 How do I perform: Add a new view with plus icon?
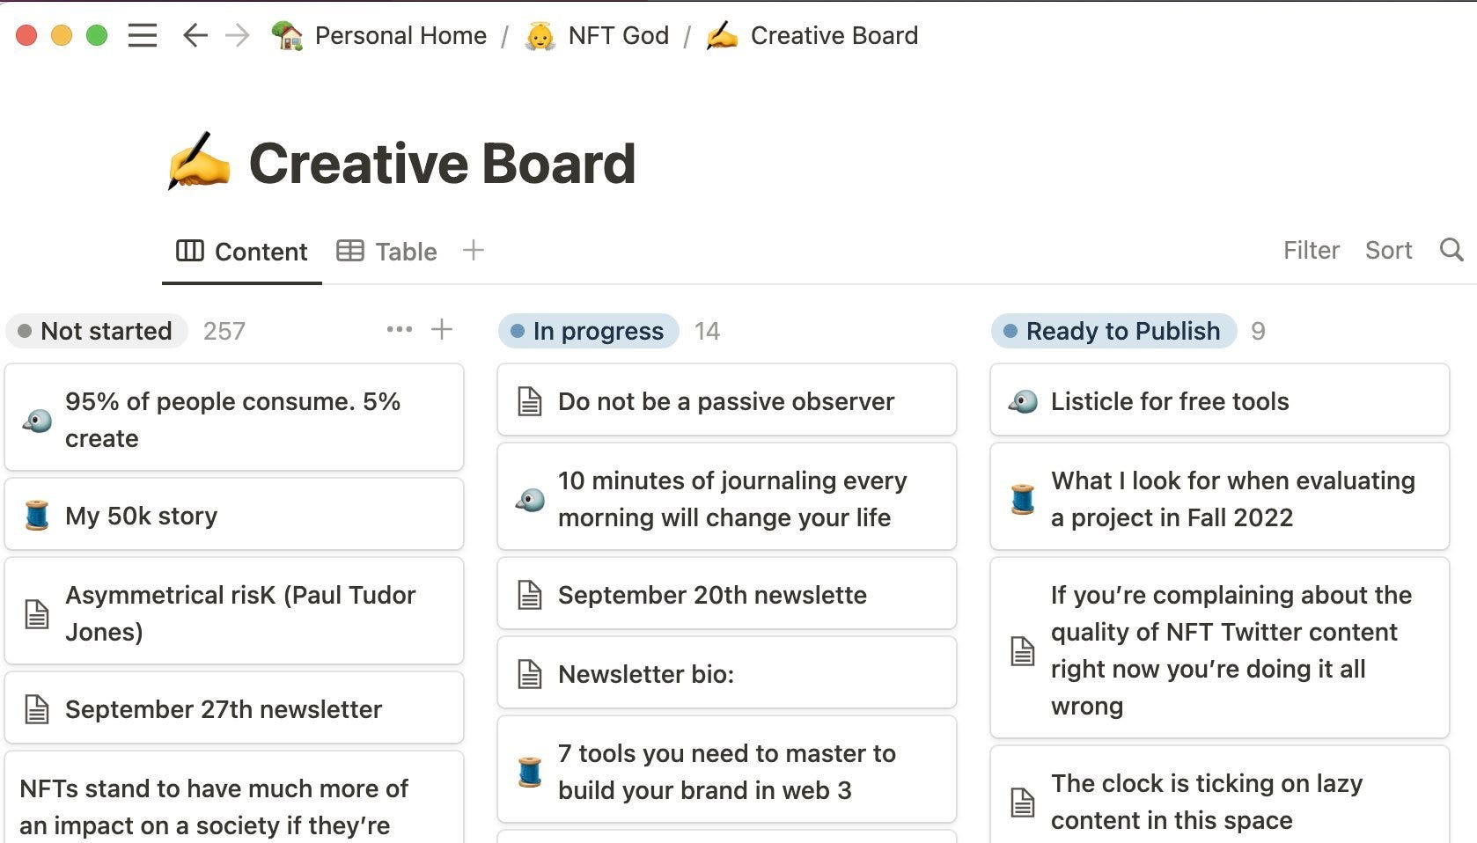coord(474,251)
